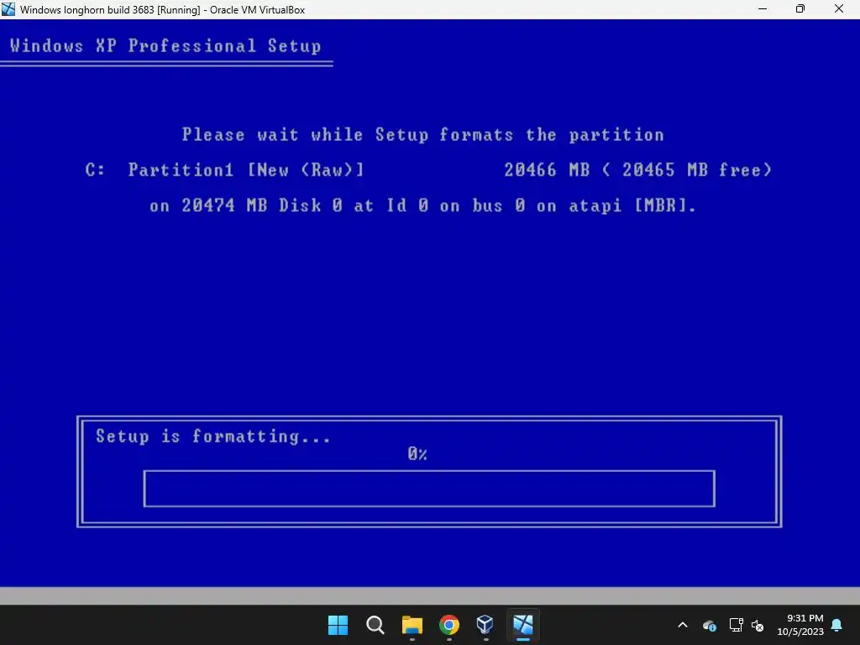The width and height of the screenshot is (860, 645).
Task: Click the formatting progress bar
Action: (x=429, y=488)
